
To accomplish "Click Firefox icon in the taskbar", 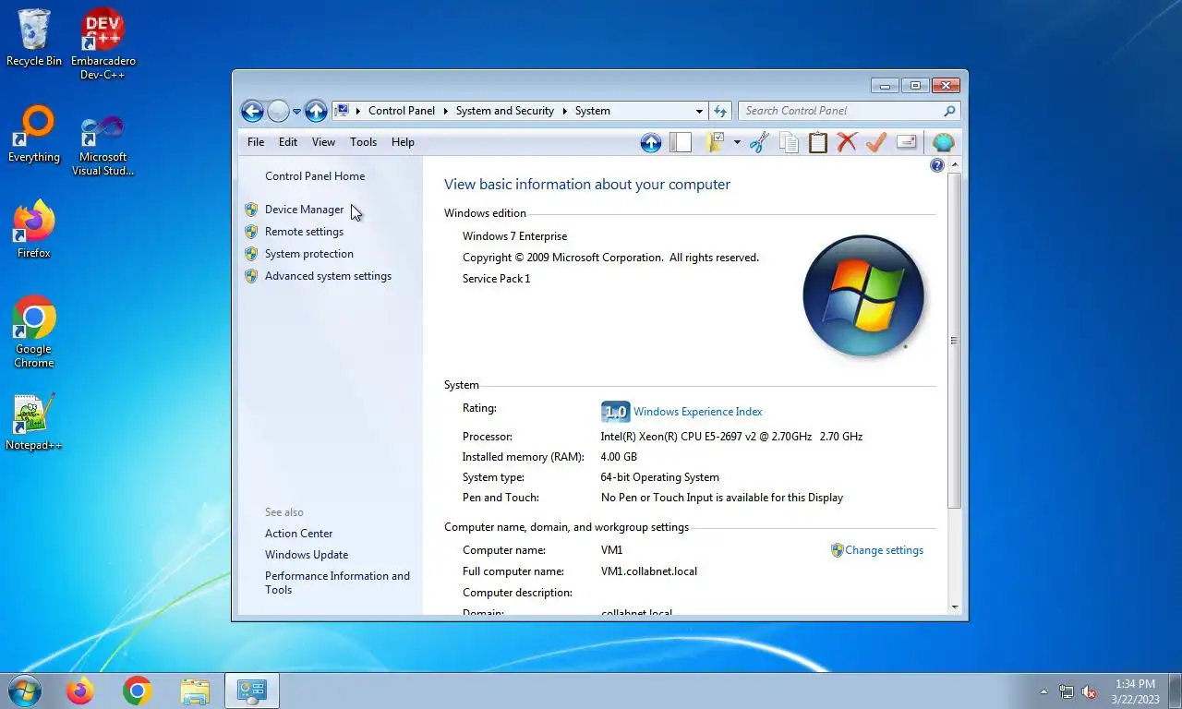I will tap(80, 691).
